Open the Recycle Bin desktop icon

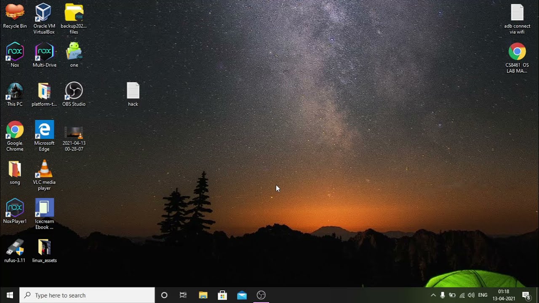(x=15, y=16)
